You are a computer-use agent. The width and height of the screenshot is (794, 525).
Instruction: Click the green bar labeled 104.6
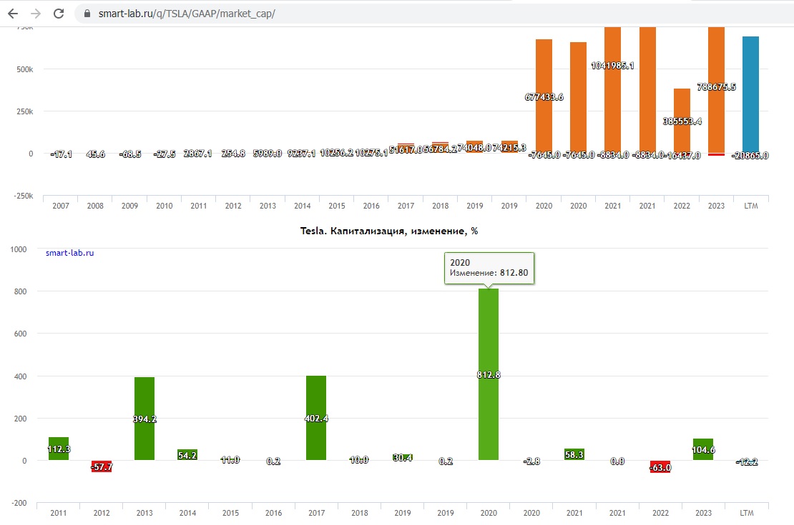(703, 449)
